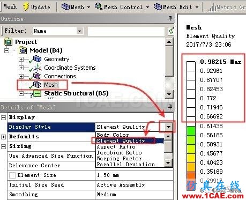Click the refresh filter icon

pos(171,31)
